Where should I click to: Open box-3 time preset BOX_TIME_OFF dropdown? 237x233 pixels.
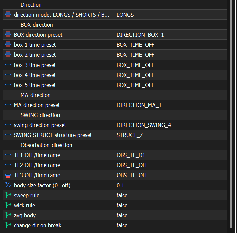pyautogui.click(x=170, y=65)
